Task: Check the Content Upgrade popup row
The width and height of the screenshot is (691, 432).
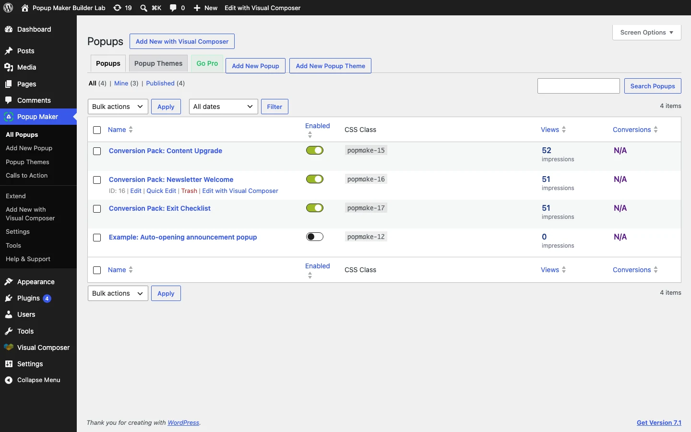Action: (x=97, y=151)
